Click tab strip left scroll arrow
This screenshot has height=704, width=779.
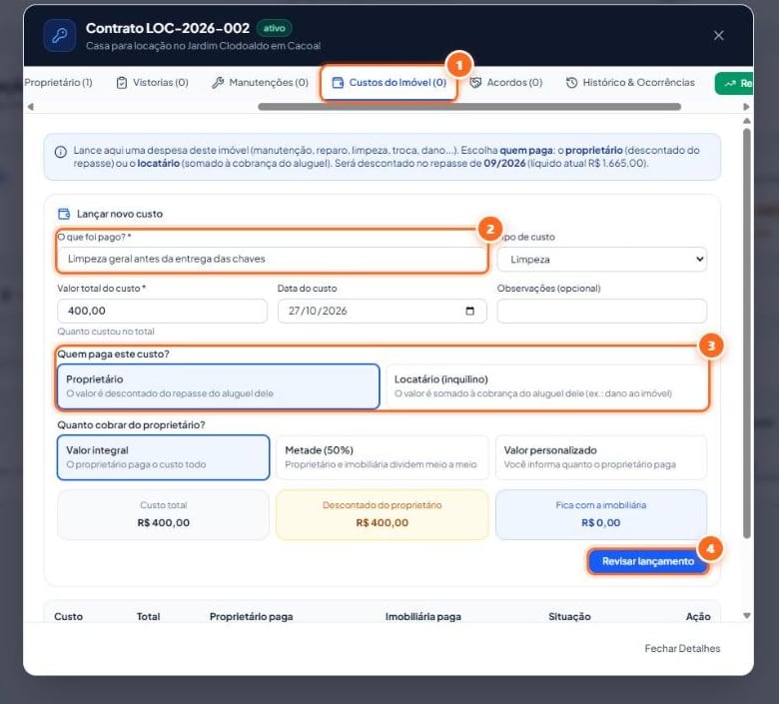click(x=30, y=107)
